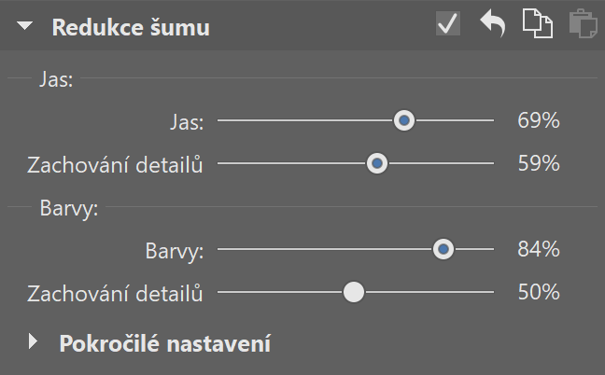Collapse the Redukce šumu panel arrow
The height and width of the screenshot is (375, 605).
pos(25,27)
